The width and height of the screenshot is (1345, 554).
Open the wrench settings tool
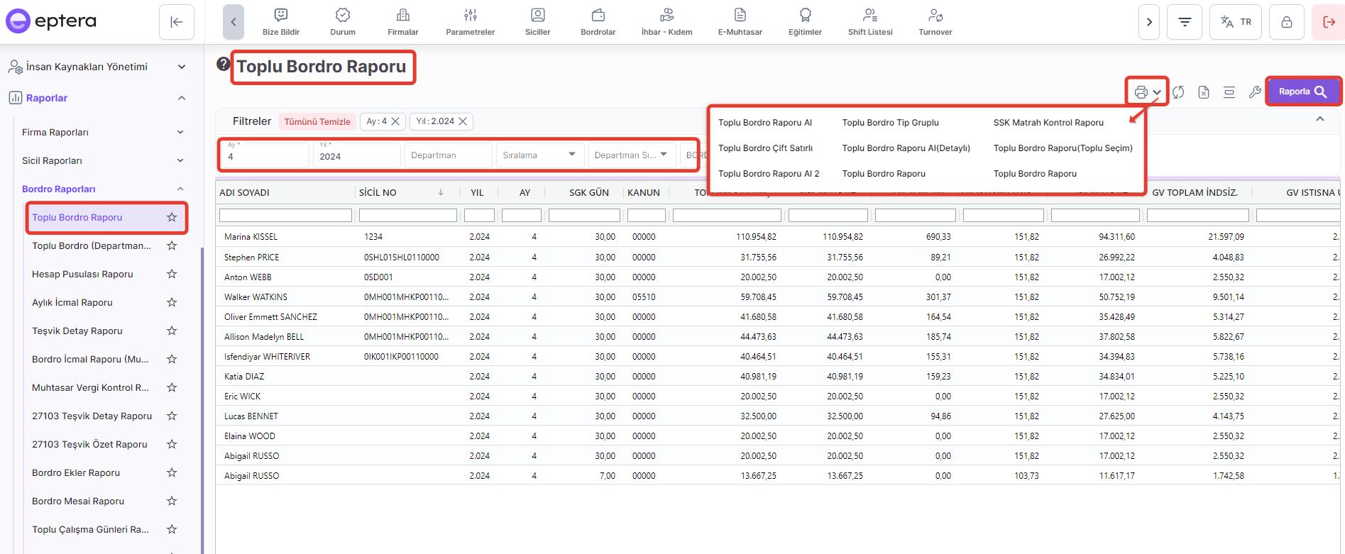[x=1255, y=92]
